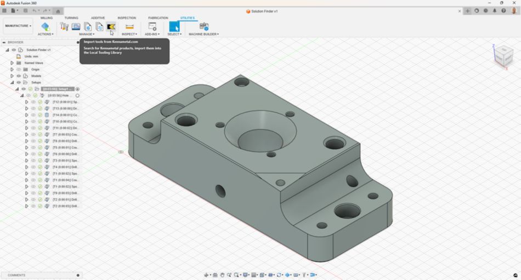Toggle eye icon on T7 operation row
Viewport: 521px width, 280px height.
click(33, 134)
